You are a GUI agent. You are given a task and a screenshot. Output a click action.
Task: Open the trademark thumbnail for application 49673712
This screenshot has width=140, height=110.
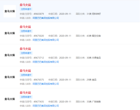(x=10, y=55)
